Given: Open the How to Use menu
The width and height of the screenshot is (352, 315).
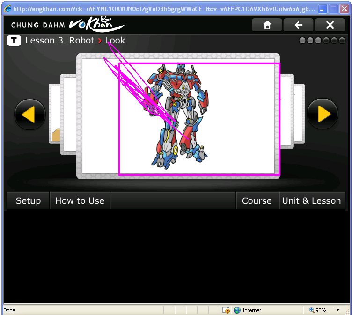Looking at the screenshot, I should pos(80,200).
